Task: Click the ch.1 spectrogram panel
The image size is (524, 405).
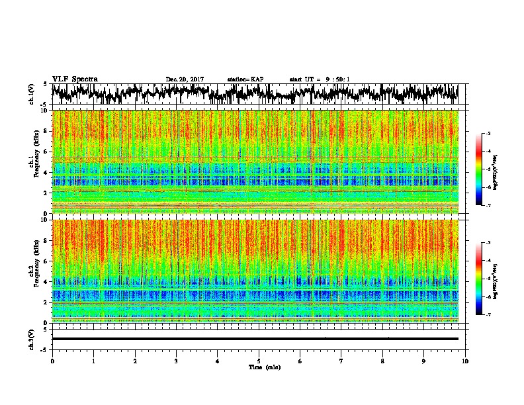Action: [x=255, y=161]
